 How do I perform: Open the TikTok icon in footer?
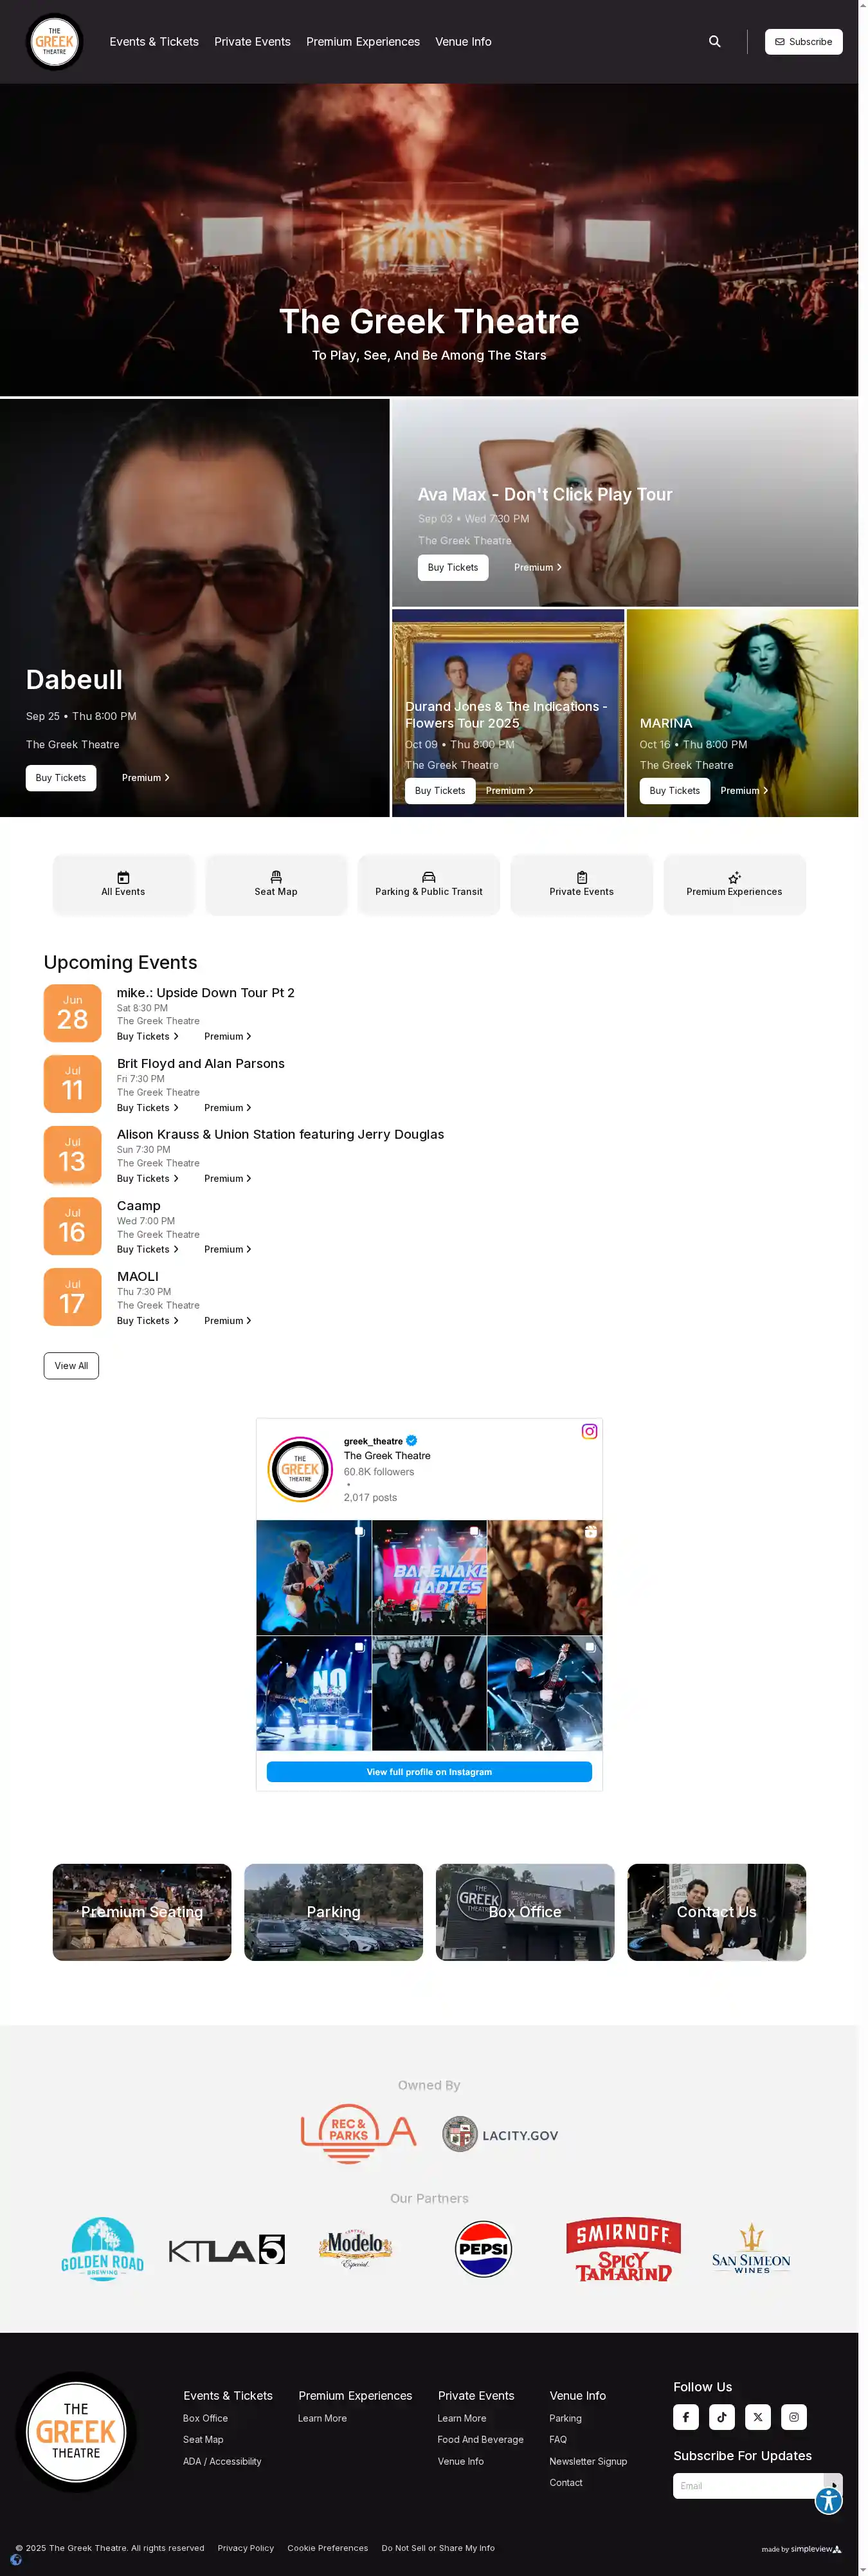point(722,2417)
